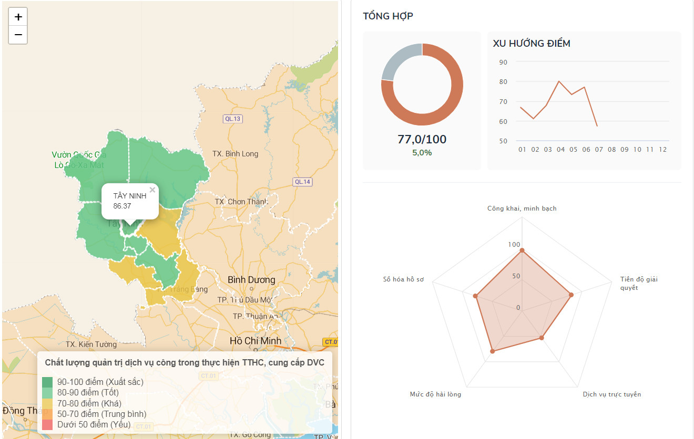
Task: Click TX. Chơn Thành label on map
Action: click(241, 202)
